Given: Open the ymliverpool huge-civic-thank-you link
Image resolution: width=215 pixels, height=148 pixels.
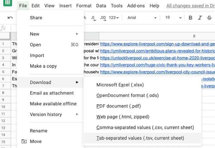Looking at the screenshot, I should (157, 65).
